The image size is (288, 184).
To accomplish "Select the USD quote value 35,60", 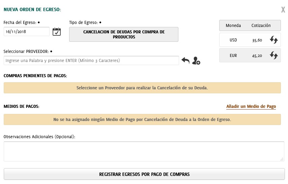I will [257, 40].
